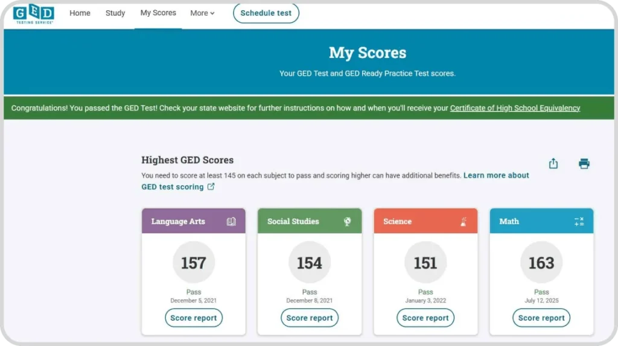Click the 154 Social Studies score
The image size is (618, 346).
[310, 263]
